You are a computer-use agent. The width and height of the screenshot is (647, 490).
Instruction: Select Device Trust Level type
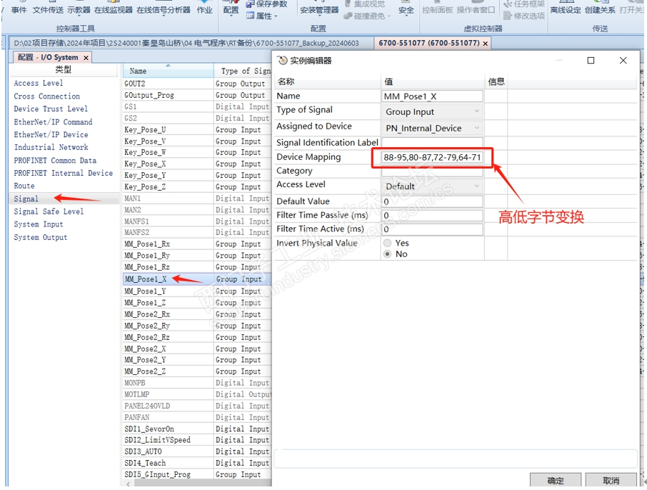(x=51, y=109)
